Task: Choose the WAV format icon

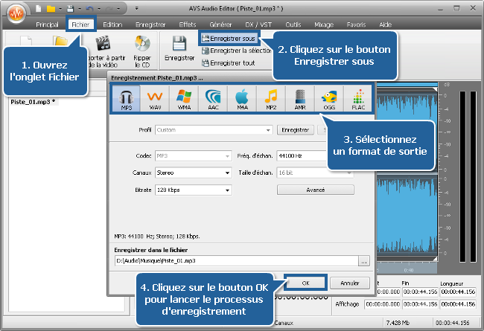Action: coord(155,98)
